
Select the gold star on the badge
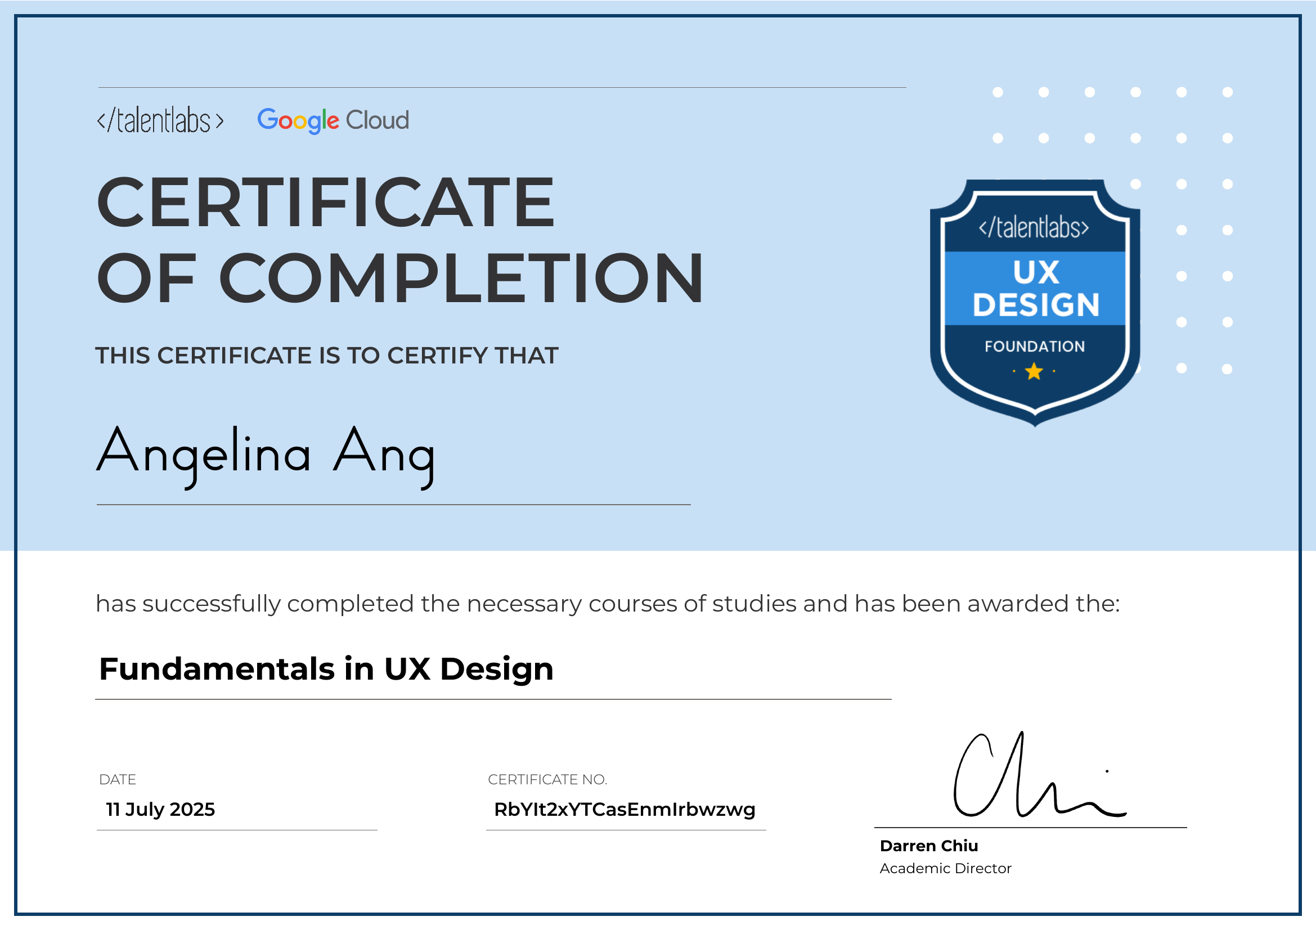pyautogui.click(x=1034, y=371)
